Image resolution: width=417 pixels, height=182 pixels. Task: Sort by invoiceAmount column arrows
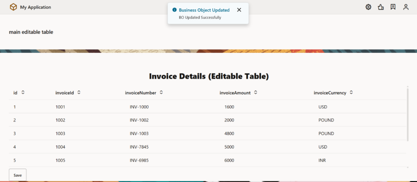pyautogui.click(x=255, y=93)
